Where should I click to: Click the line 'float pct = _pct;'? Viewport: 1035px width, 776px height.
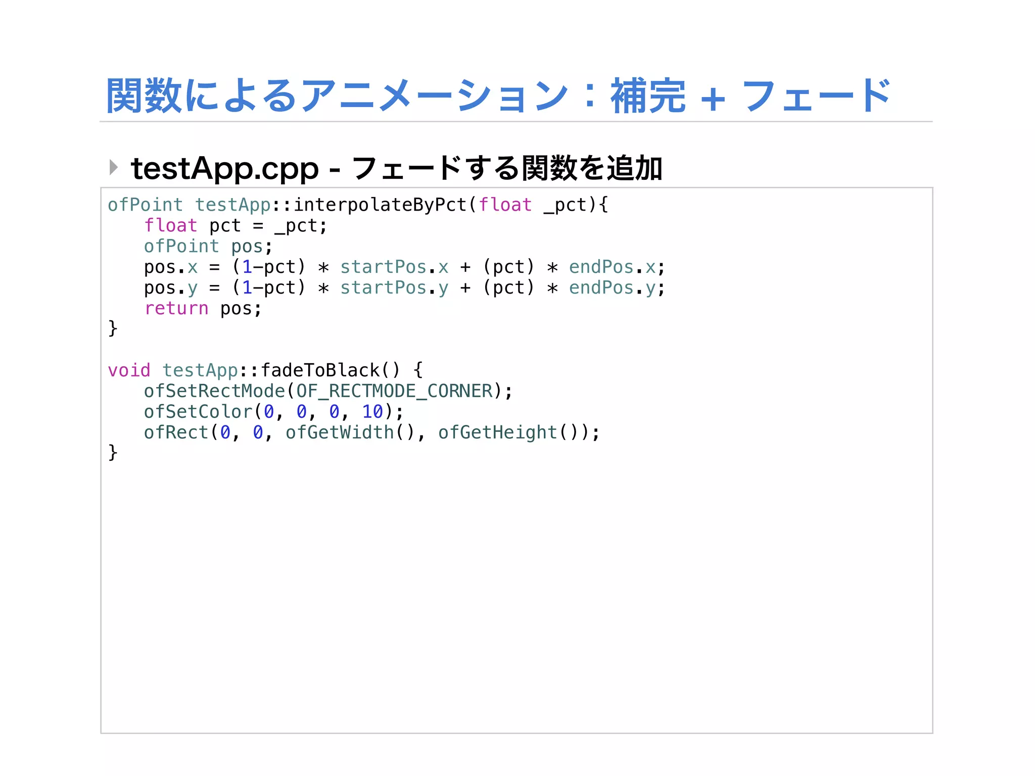(236, 226)
